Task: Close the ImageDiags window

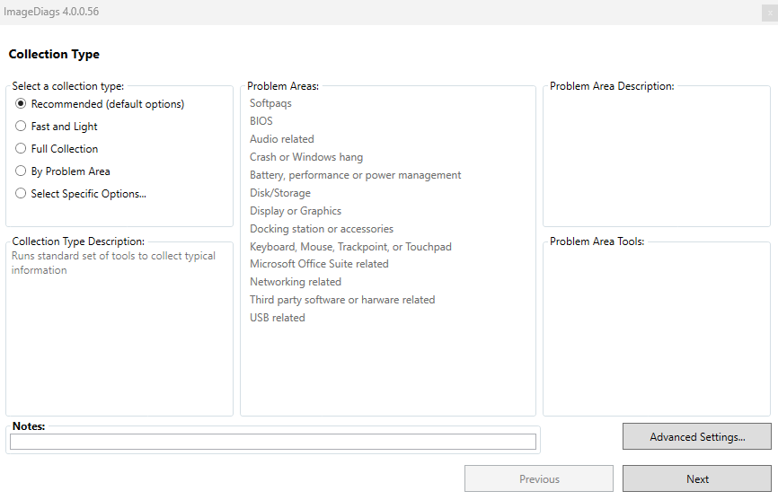Action: [768, 12]
